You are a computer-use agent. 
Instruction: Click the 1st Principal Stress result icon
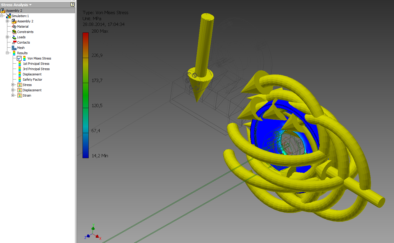(20, 64)
